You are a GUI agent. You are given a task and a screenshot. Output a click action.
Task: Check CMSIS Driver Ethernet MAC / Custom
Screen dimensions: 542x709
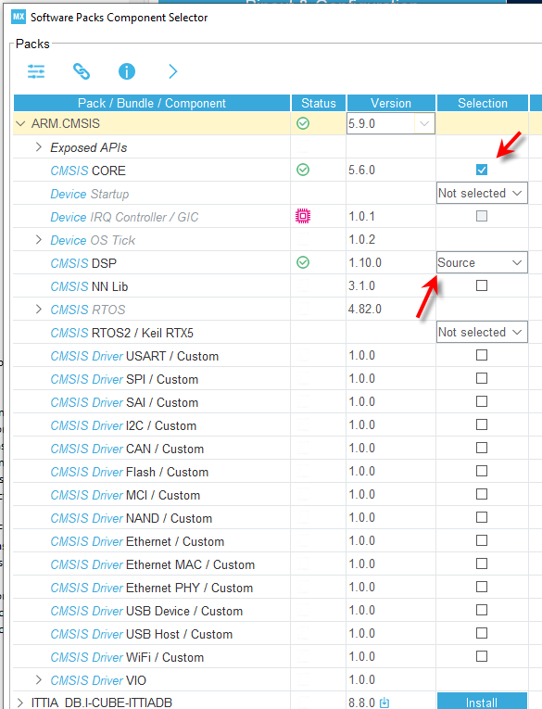point(482,563)
